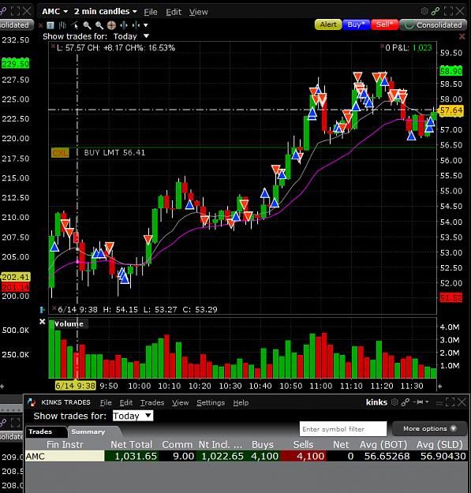
Task: Open the Help menu
Action: coord(241,403)
